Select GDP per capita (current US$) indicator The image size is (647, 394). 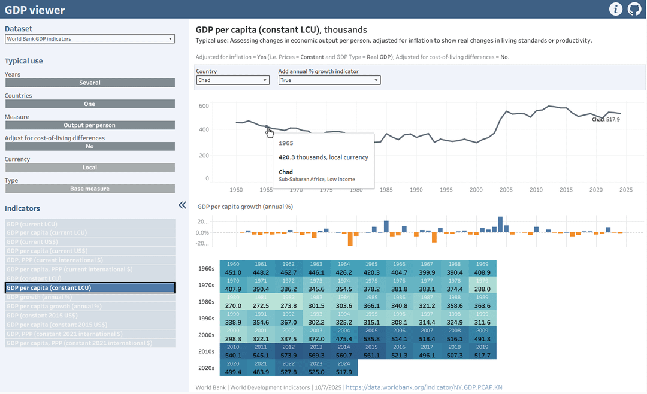pyautogui.click(x=90, y=242)
